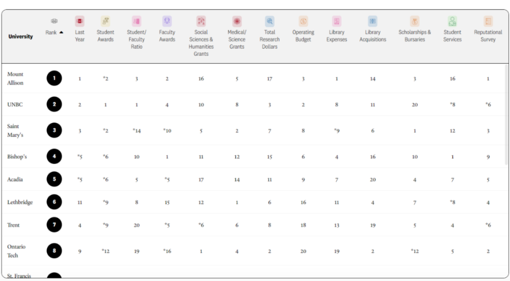510x281 pixels.
Task: Click the Medical/Science Grants icon
Action: (x=237, y=21)
